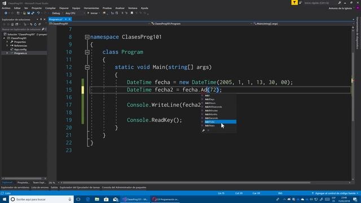Switch to Team Explorer bottom tab
The width and height of the screenshot is (361, 203).
point(39,183)
